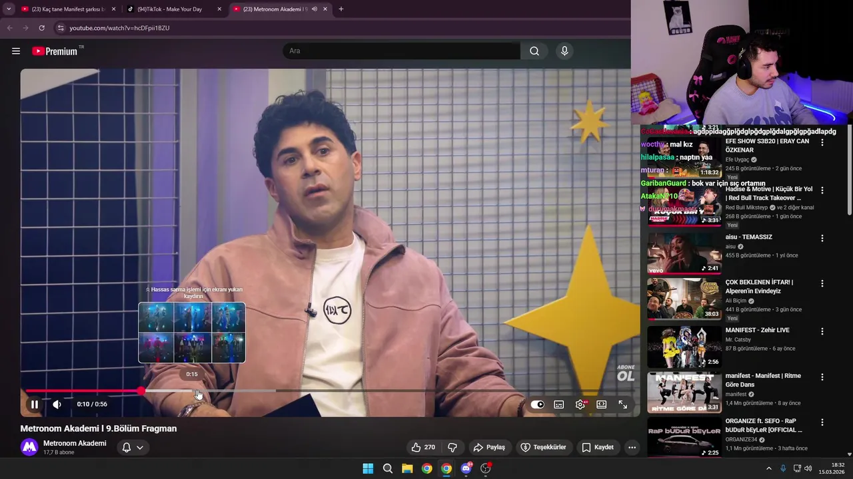The width and height of the screenshot is (853, 479).
Task: Enter full screen mode
Action: point(623,404)
